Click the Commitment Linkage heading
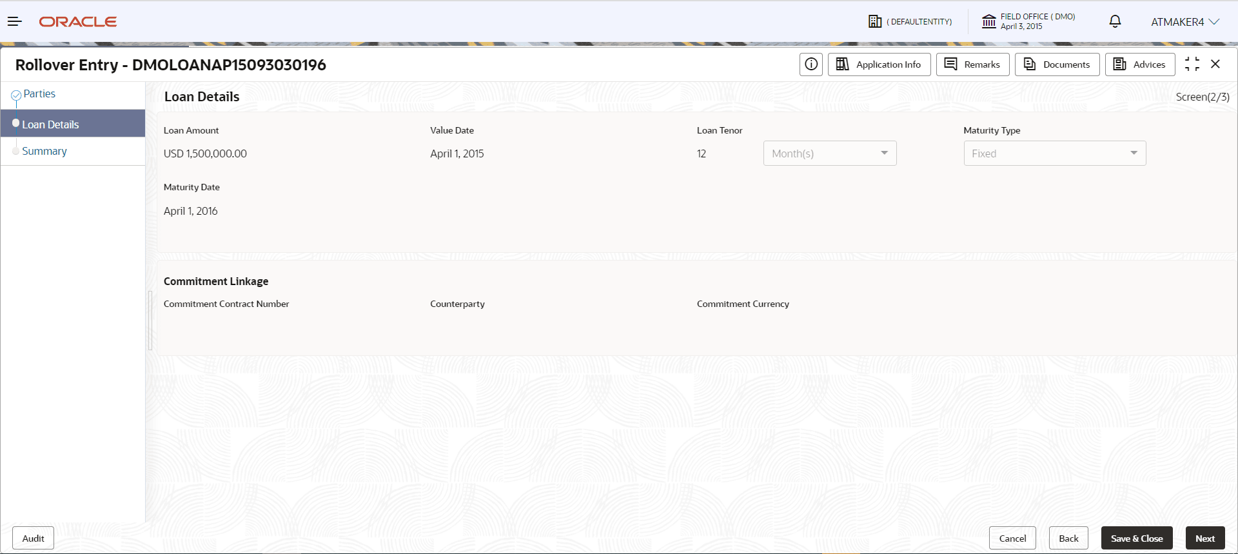The image size is (1238, 554). pyautogui.click(x=216, y=281)
